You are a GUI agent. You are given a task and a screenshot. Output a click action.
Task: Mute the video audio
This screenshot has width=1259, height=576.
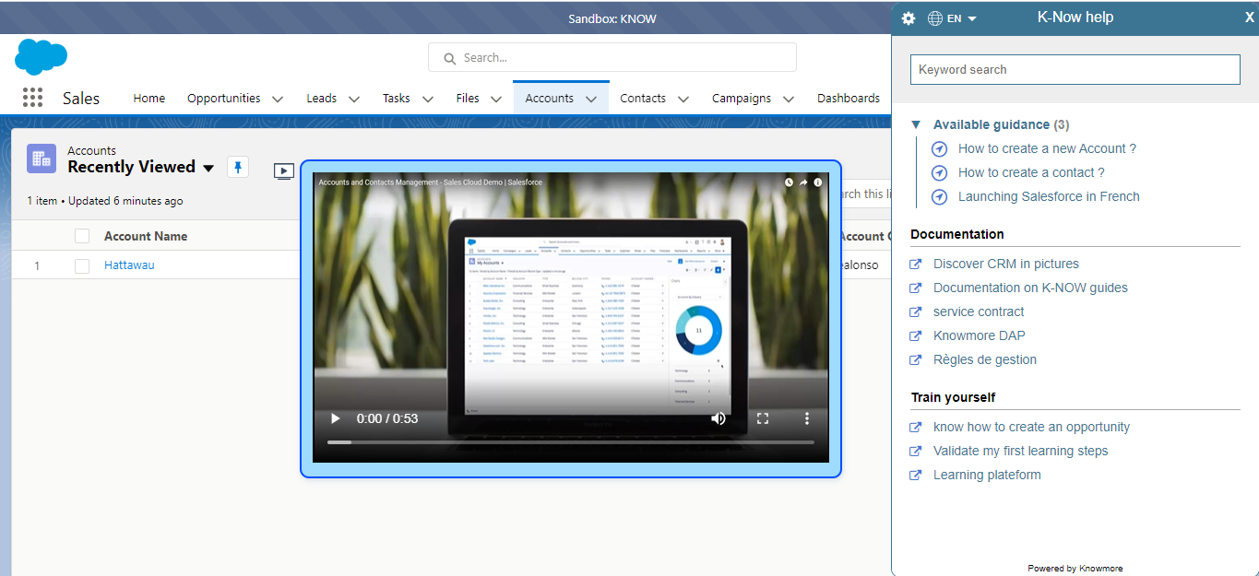[719, 417]
